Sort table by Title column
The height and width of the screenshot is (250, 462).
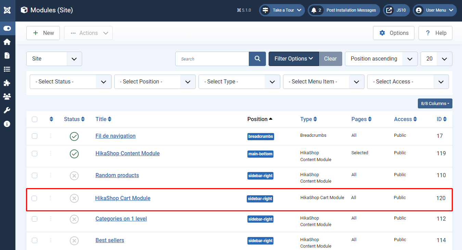tap(103, 119)
